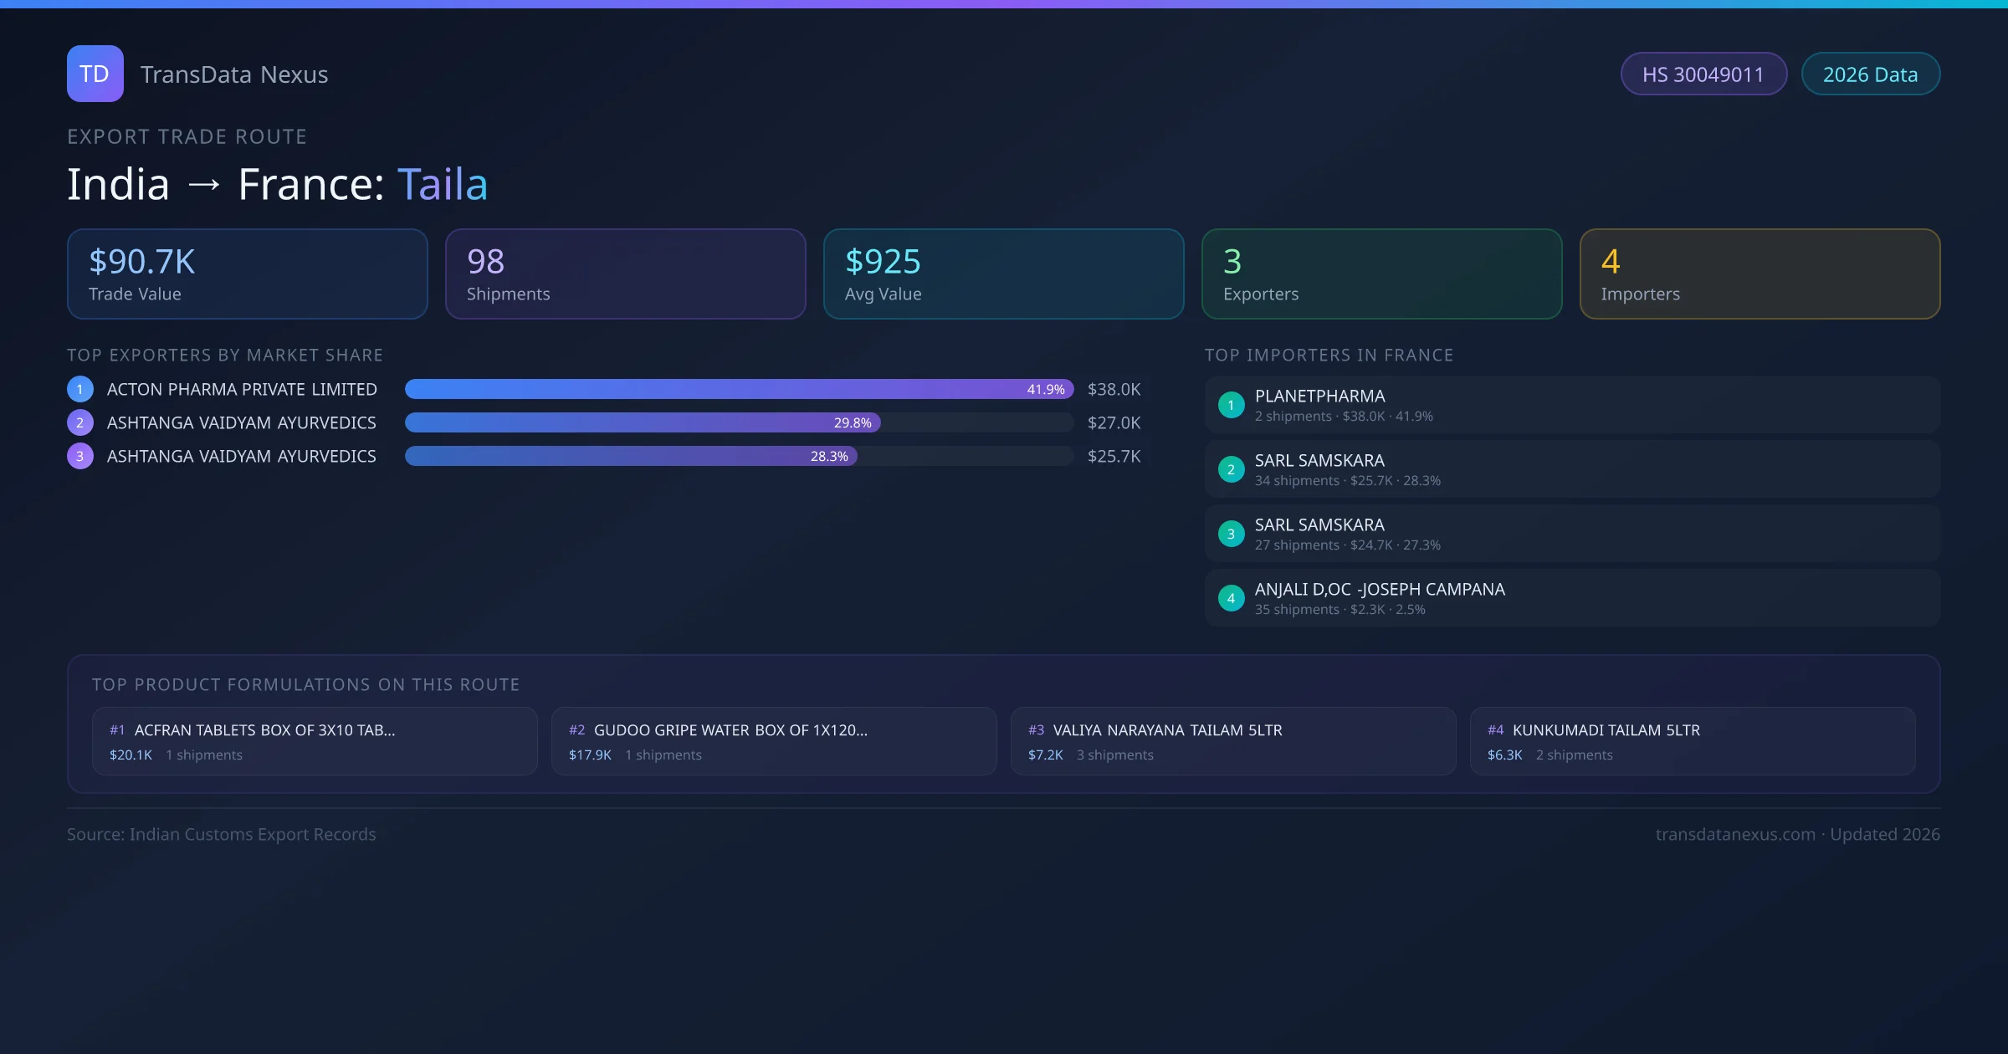Click the 2026 Data badge
The height and width of the screenshot is (1054, 2008).
pyautogui.click(x=1870, y=74)
